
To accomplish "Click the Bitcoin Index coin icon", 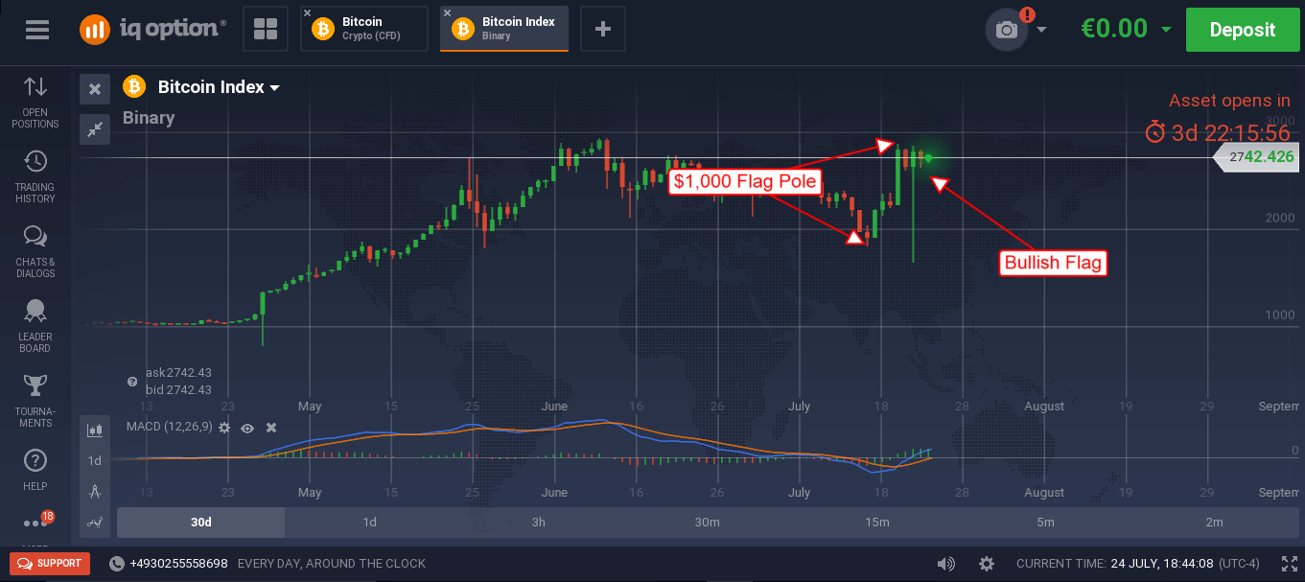I will pos(134,87).
